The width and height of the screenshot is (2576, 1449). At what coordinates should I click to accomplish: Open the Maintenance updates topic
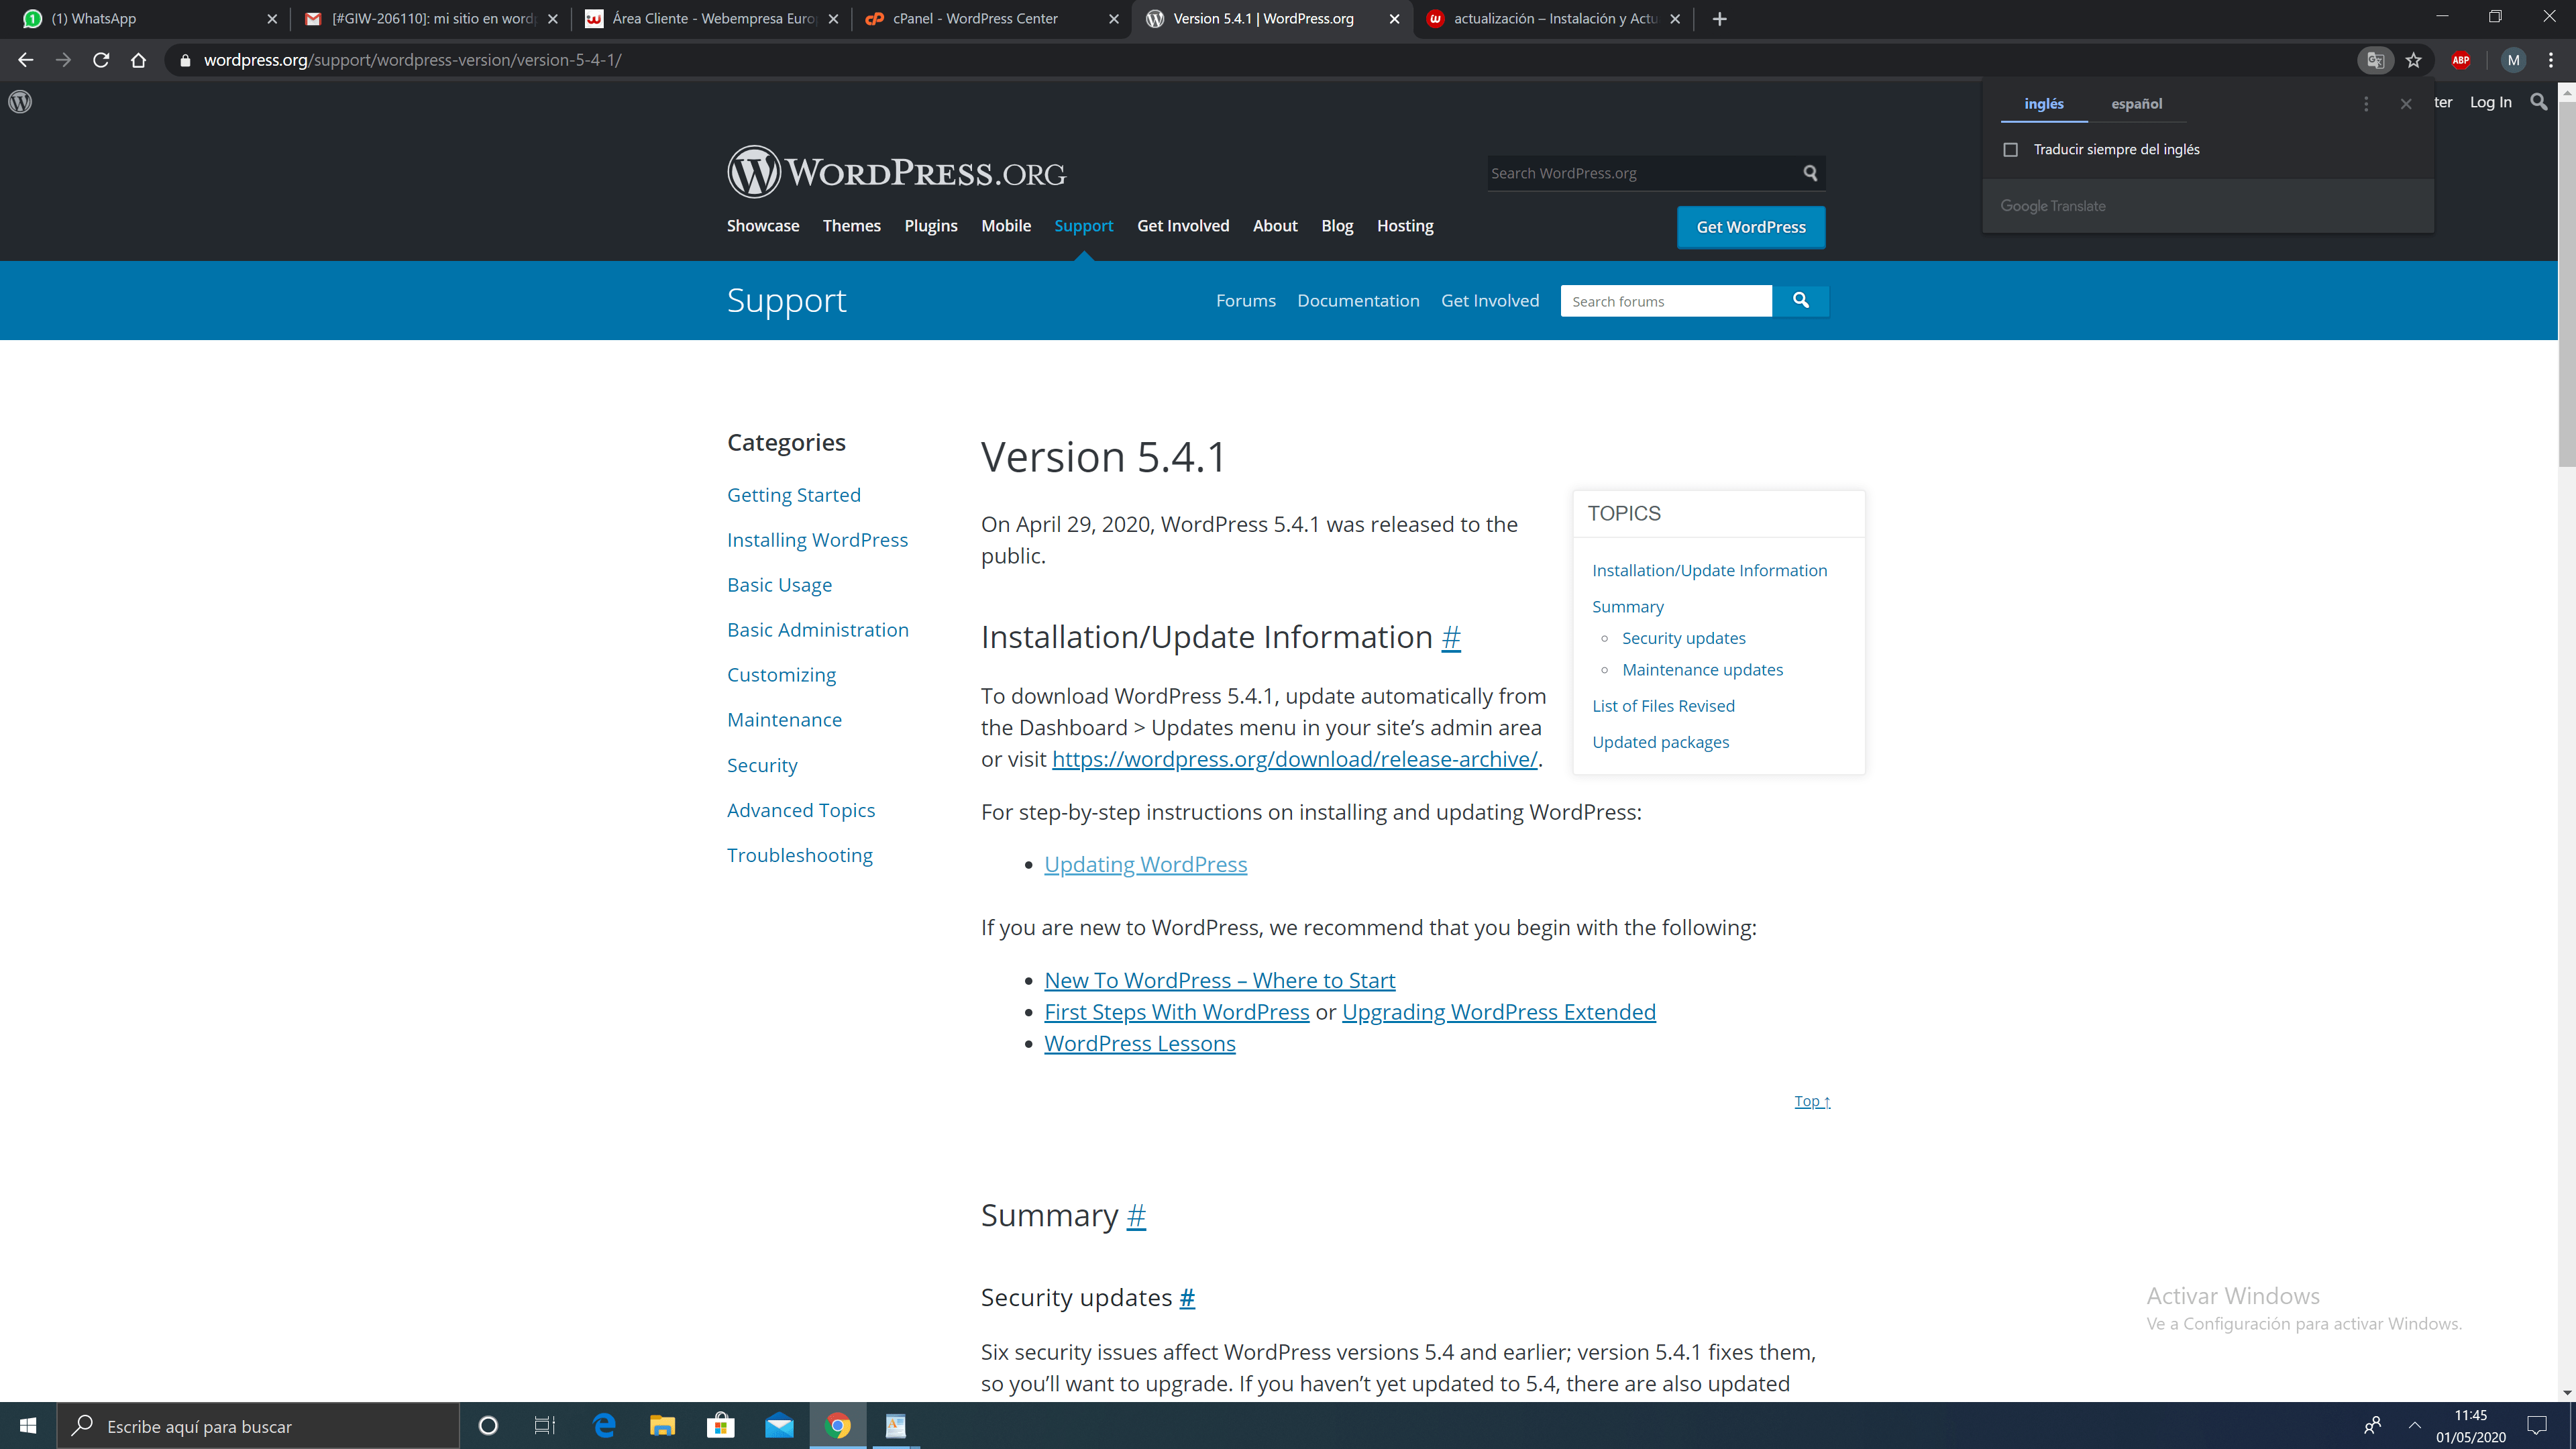[x=1702, y=670]
